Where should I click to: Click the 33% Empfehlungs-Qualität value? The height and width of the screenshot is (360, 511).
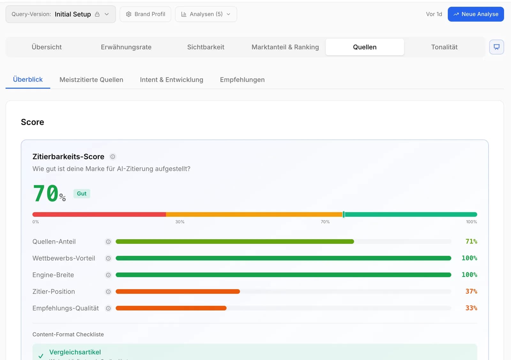[x=471, y=308]
